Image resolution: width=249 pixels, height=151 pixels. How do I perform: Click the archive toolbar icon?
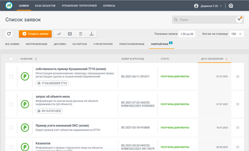pyautogui.click(x=70, y=34)
